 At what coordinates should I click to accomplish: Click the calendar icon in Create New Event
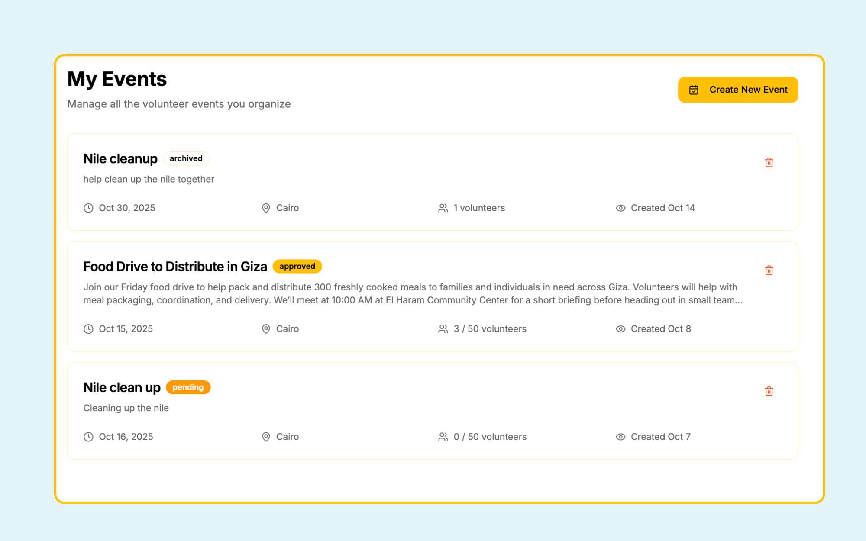pos(694,90)
